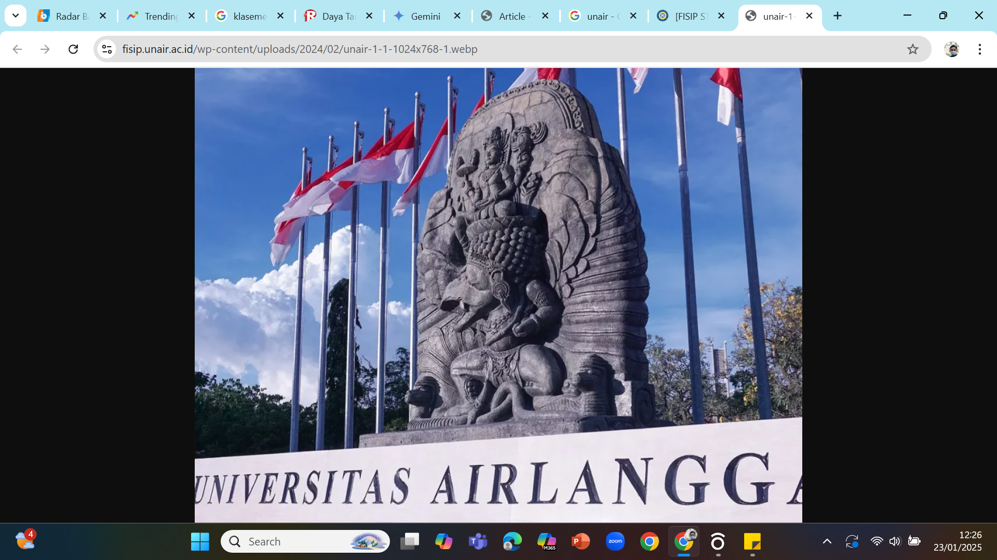Screen dimensions: 997x560
Task: Open the volume control icon
Action: pos(895,541)
